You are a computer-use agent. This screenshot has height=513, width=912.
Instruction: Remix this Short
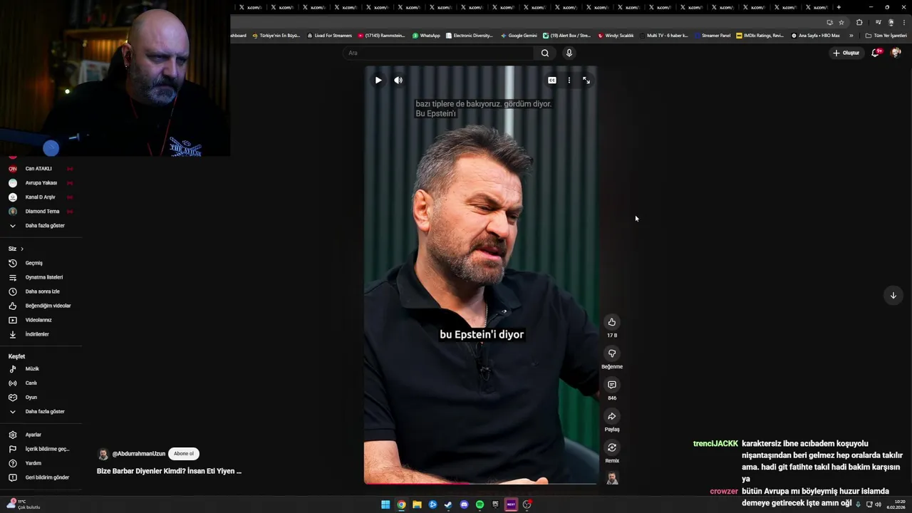612,447
